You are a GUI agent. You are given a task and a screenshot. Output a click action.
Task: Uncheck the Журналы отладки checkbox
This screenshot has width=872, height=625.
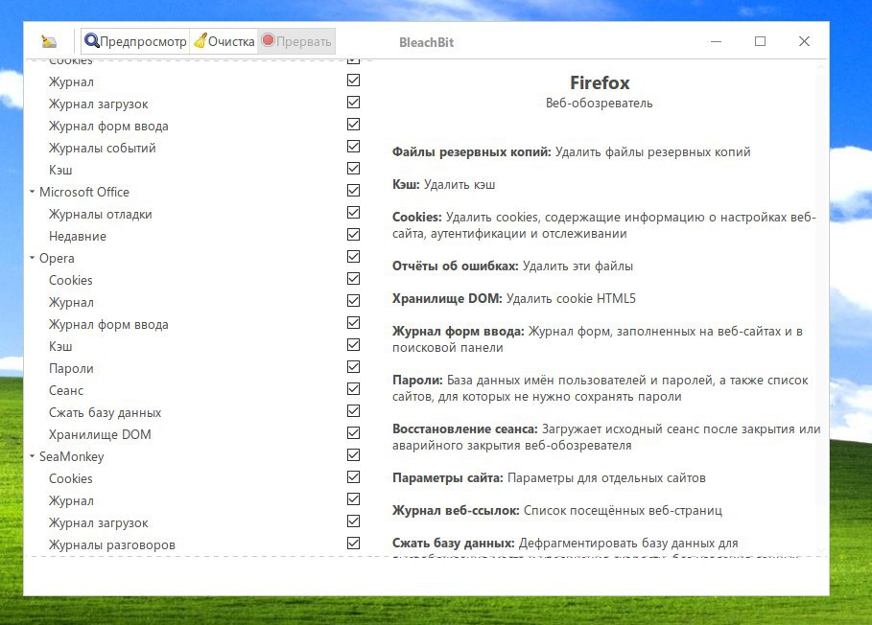353,212
